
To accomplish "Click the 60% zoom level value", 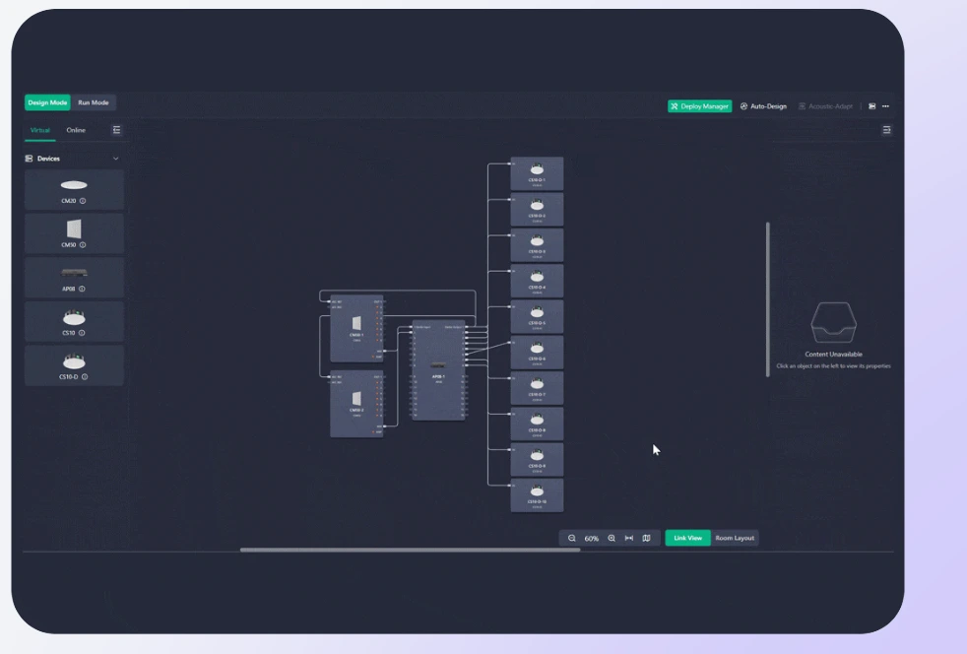I will point(592,539).
